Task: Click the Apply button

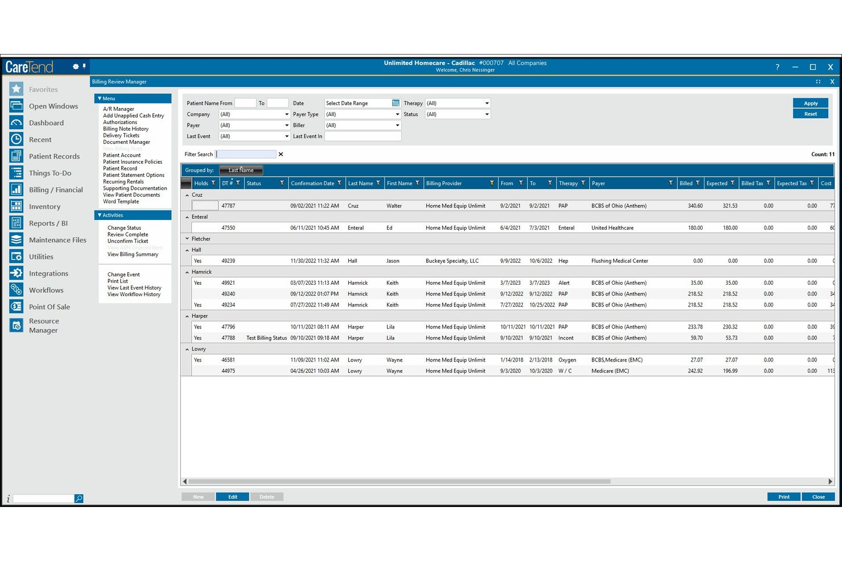Action: pos(810,103)
